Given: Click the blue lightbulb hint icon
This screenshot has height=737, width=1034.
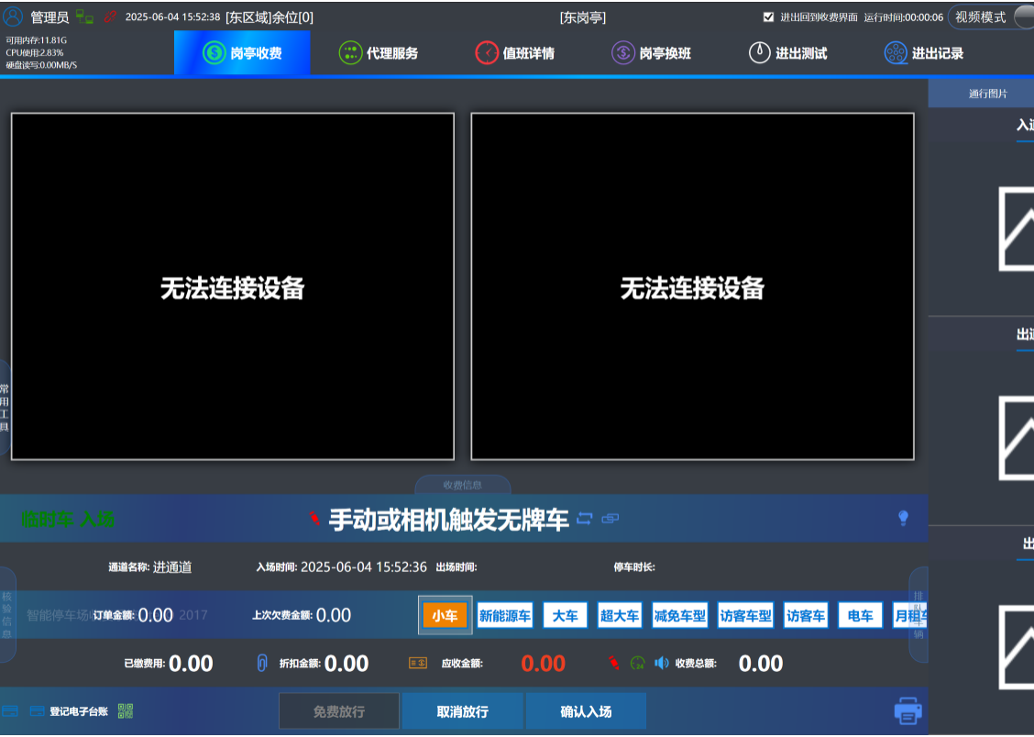Looking at the screenshot, I should [x=904, y=518].
